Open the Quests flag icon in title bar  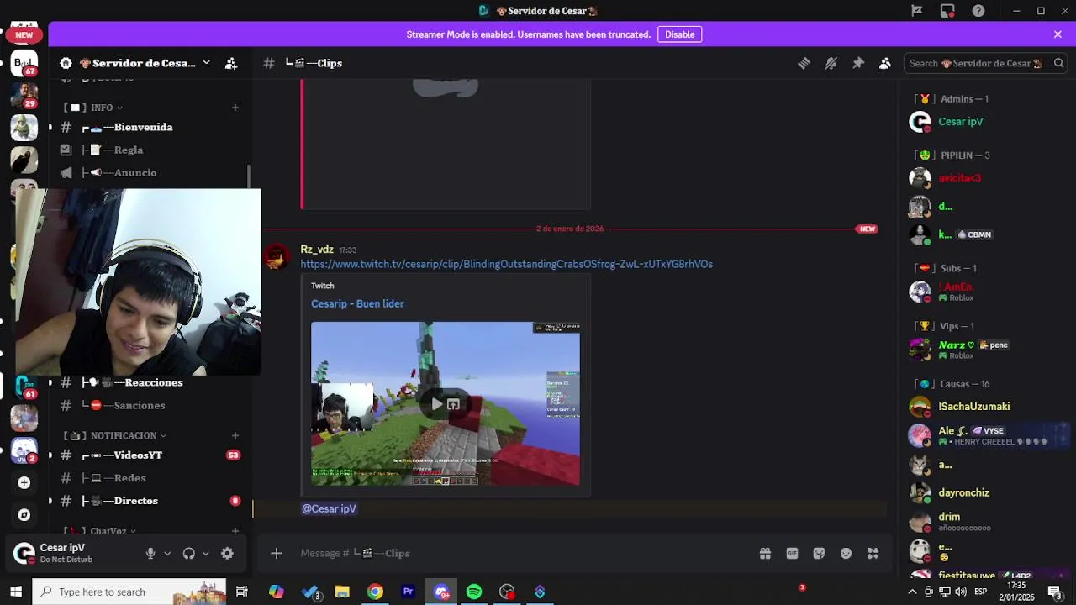click(916, 11)
